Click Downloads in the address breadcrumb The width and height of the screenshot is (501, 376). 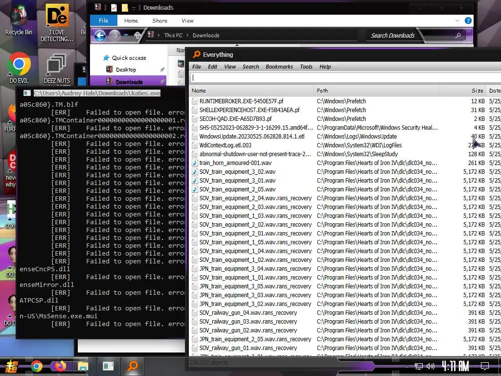(x=206, y=35)
